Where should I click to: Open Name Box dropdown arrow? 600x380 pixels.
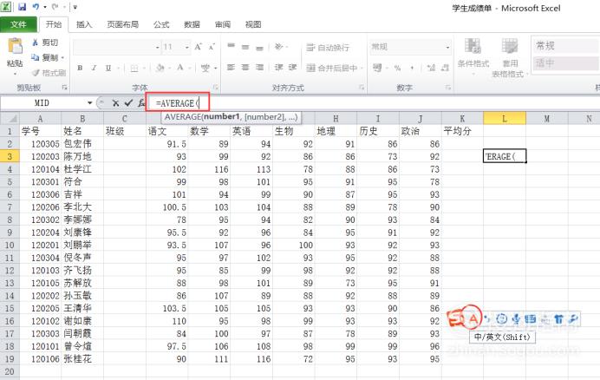[90, 102]
